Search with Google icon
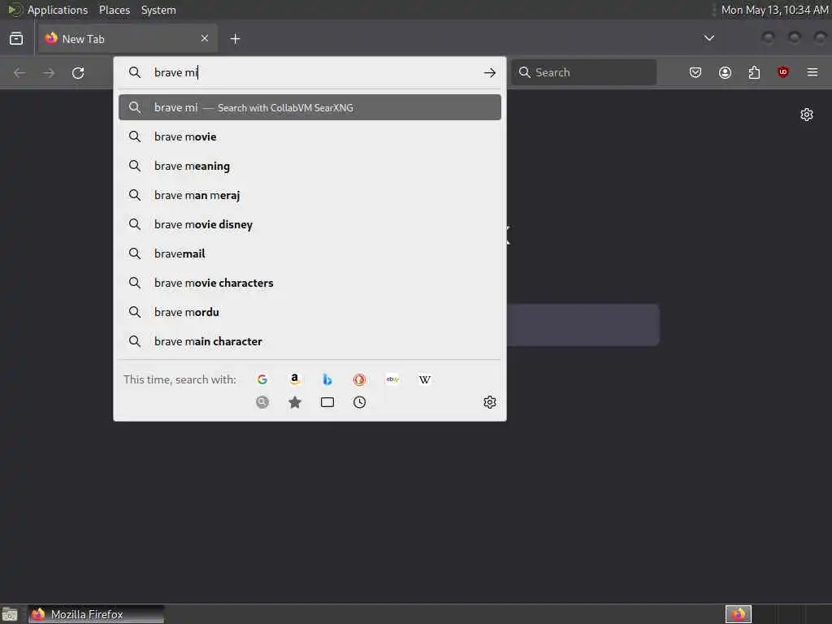This screenshot has width=832, height=624. click(262, 379)
